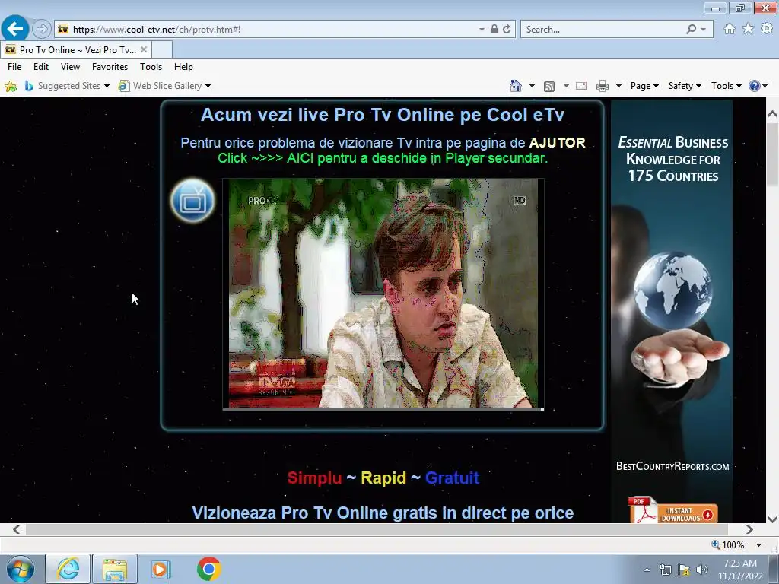Open Print options dropdown arrow
This screenshot has height=584, width=779.
(618, 86)
